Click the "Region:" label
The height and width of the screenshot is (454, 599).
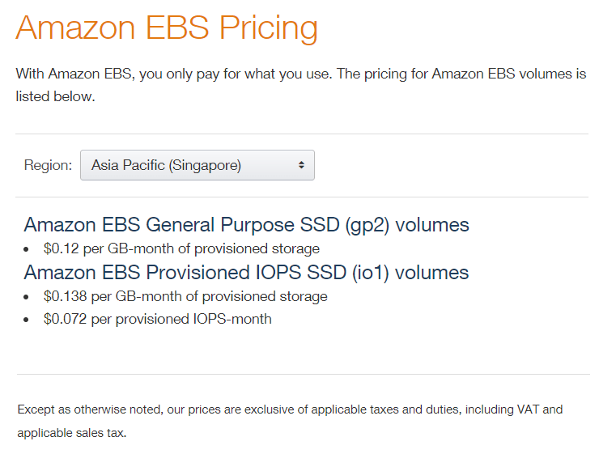pos(49,165)
